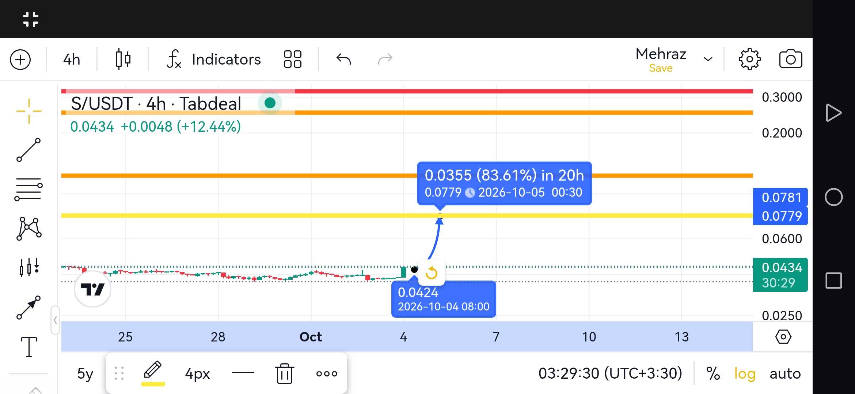Image resolution: width=855 pixels, height=394 pixels.
Task: Open the 5y date range selector
Action: [85, 374]
